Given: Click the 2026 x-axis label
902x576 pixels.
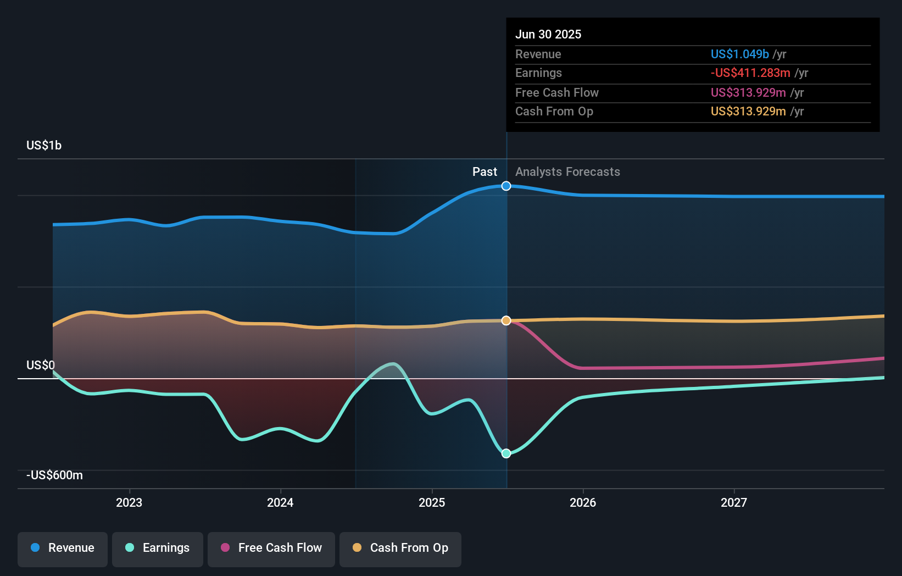Looking at the screenshot, I should [x=583, y=502].
